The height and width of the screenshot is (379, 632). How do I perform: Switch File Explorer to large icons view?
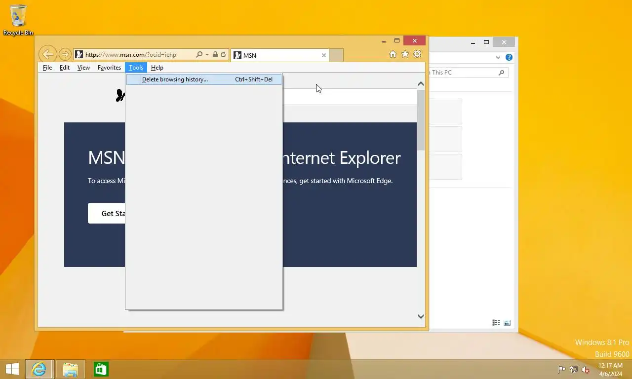tap(507, 323)
